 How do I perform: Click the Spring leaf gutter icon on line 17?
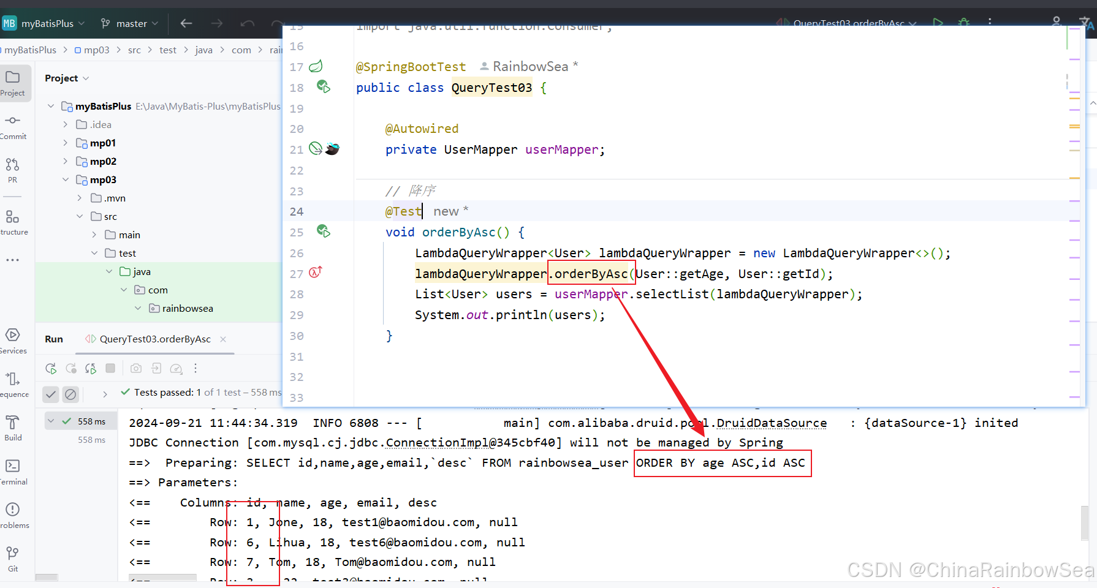pos(316,66)
